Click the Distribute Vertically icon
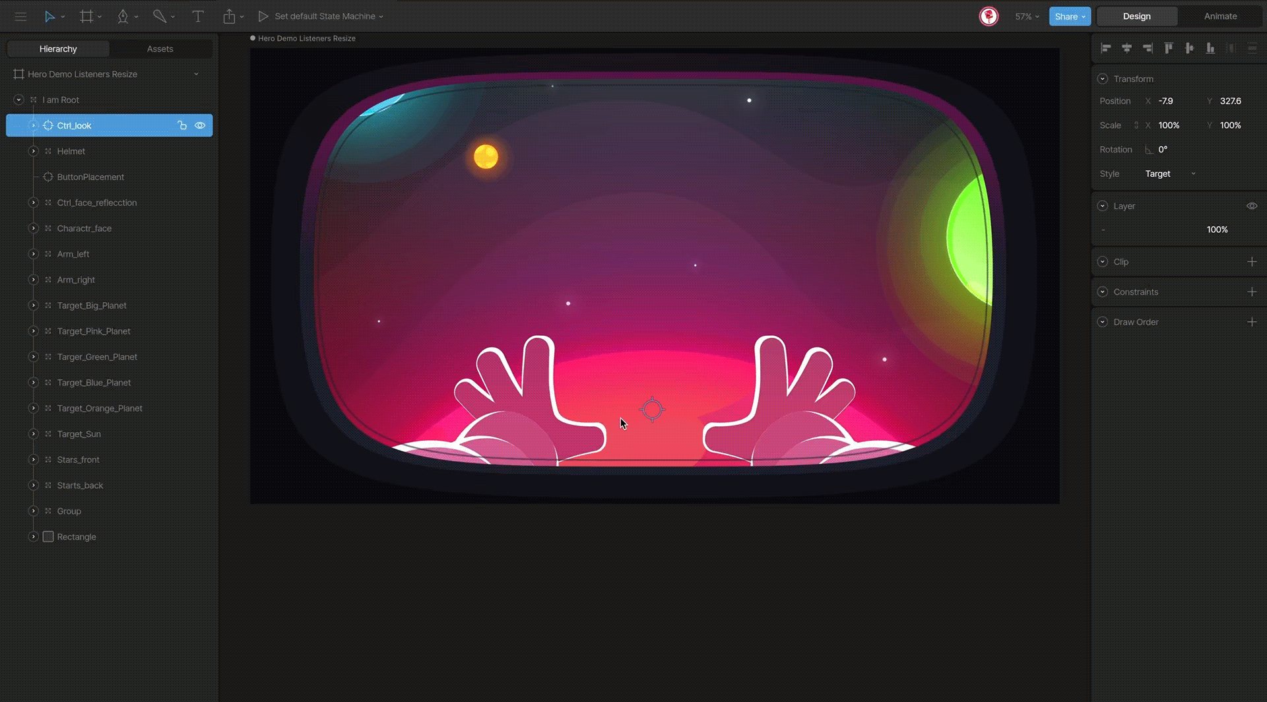This screenshot has width=1267, height=702. pos(1252,48)
